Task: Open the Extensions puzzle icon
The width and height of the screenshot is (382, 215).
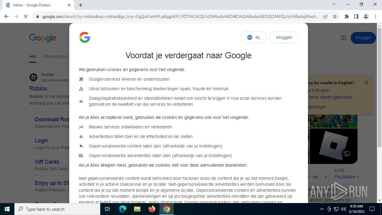Action: [x=347, y=16]
